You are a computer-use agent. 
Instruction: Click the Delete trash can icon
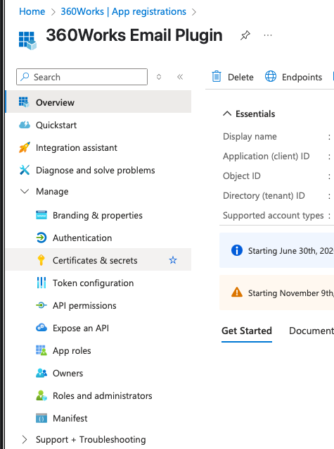[x=217, y=76]
